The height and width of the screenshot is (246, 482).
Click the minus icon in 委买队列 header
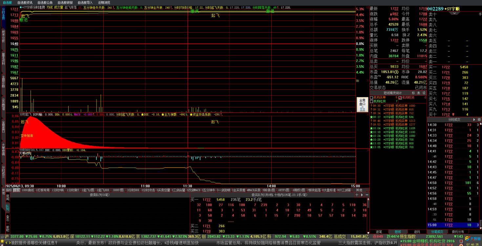tap(367, 195)
